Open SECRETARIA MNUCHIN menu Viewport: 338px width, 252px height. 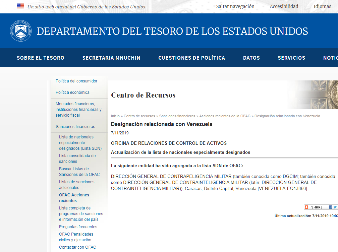click(111, 58)
